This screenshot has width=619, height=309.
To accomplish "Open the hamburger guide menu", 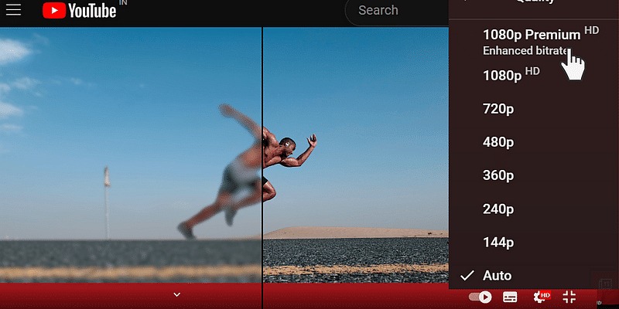I will pos(13,10).
